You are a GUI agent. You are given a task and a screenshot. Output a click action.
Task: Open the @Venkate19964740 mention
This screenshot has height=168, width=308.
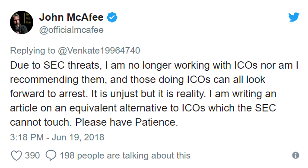coord(99,51)
